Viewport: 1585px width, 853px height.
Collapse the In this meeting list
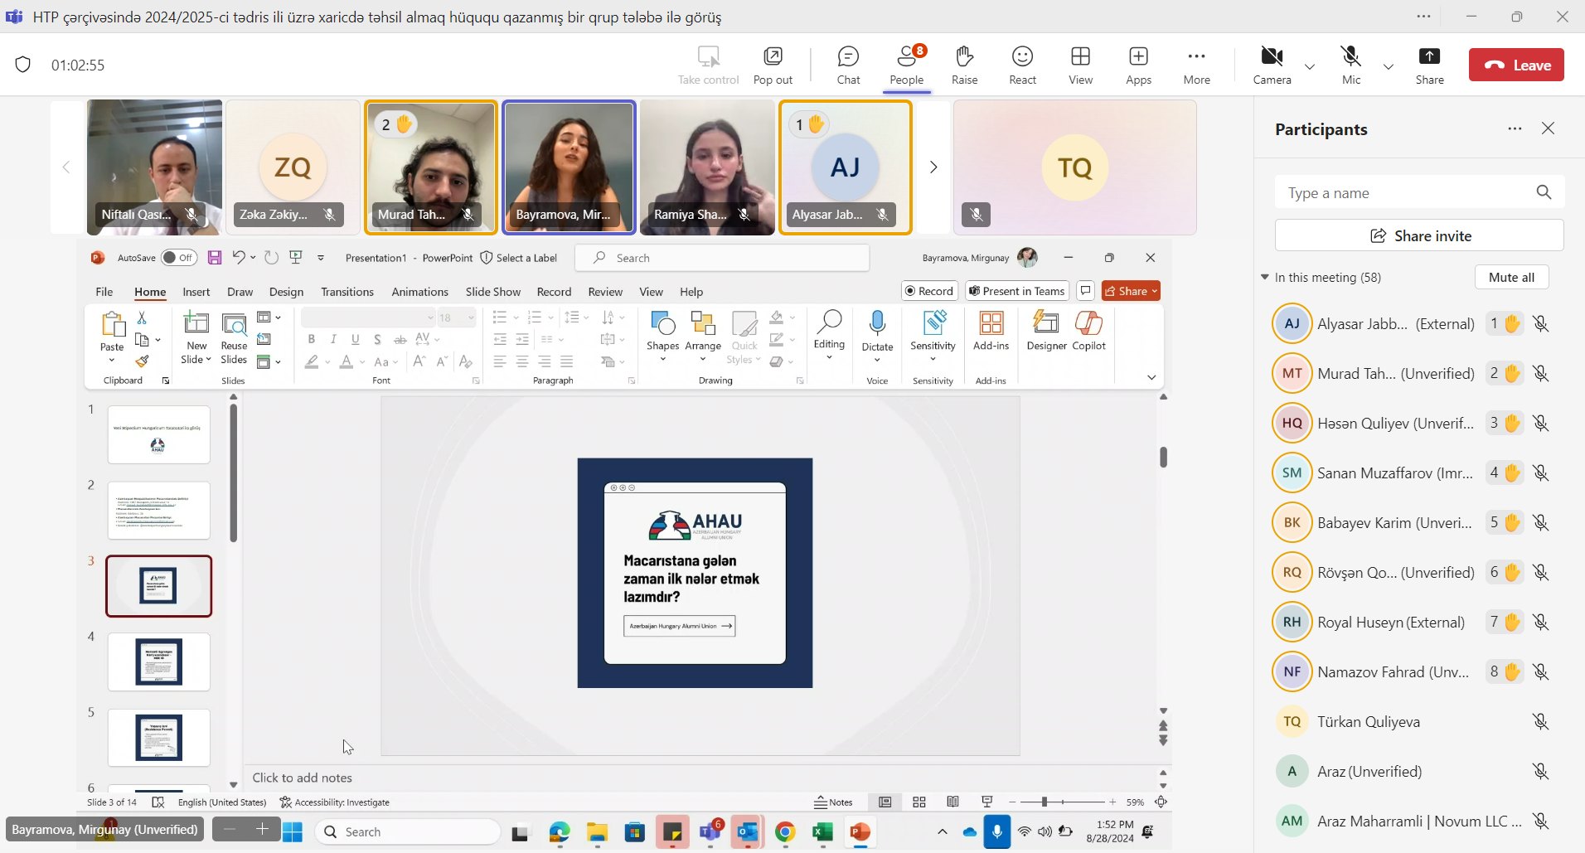pos(1265,277)
